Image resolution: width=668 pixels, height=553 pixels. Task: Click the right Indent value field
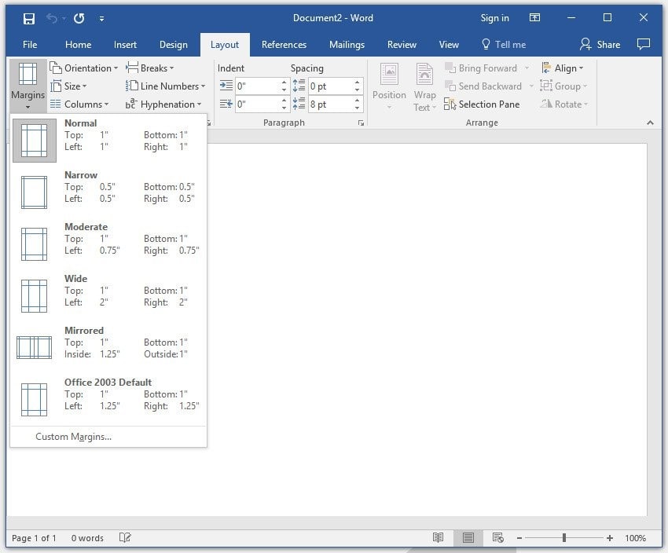pyautogui.click(x=258, y=104)
